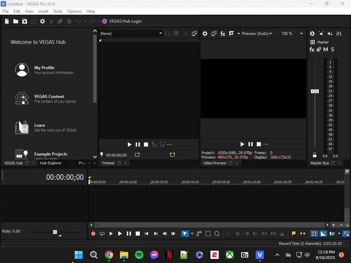Open the View menu
The height and width of the screenshot is (263, 351).
pos(29,11)
